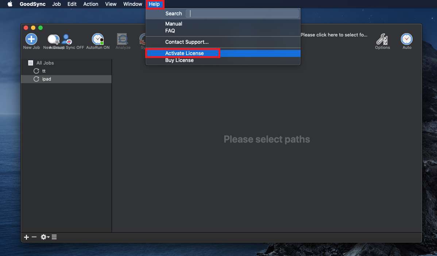
Task: Click the list view icon in bottom bar
Action: click(54, 237)
